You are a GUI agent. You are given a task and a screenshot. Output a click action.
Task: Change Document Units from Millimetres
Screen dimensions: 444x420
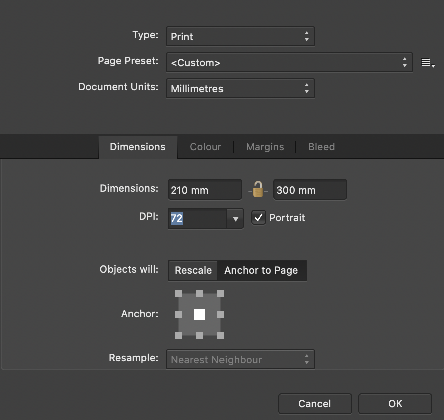click(240, 88)
